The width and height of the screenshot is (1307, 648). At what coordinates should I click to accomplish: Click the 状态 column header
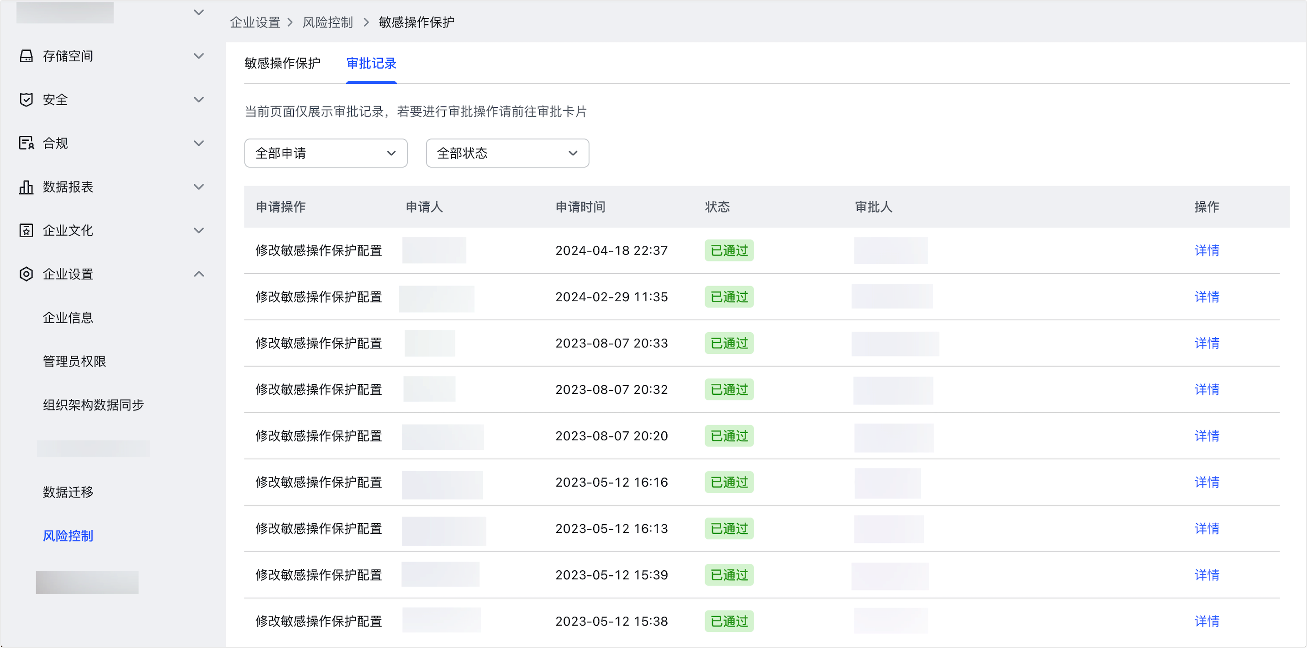pyautogui.click(x=717, y=207)
